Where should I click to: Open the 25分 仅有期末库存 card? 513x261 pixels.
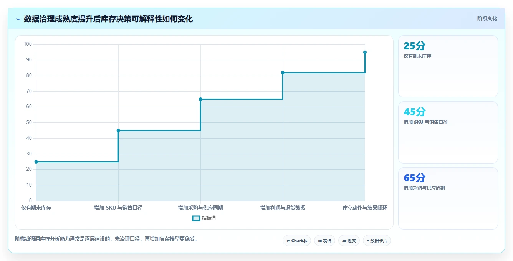pyautogui.click(x=448, y=66)
